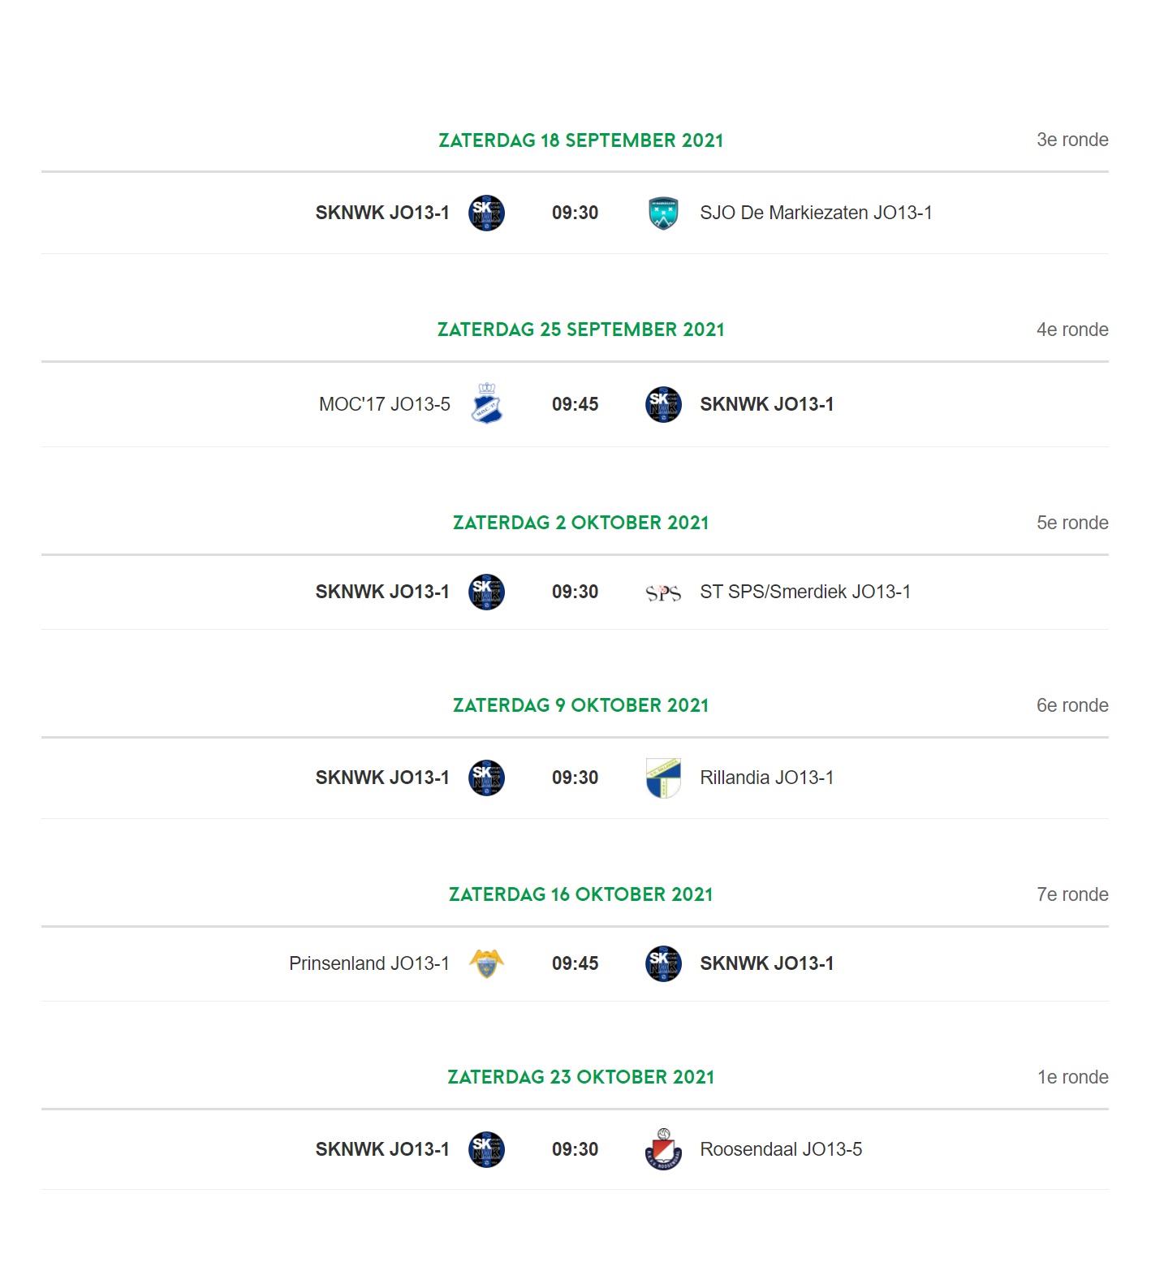Open Rillandia JO13-1 team link
1151x1284 pixels.
pyautogui.click(x=766, y=778)
